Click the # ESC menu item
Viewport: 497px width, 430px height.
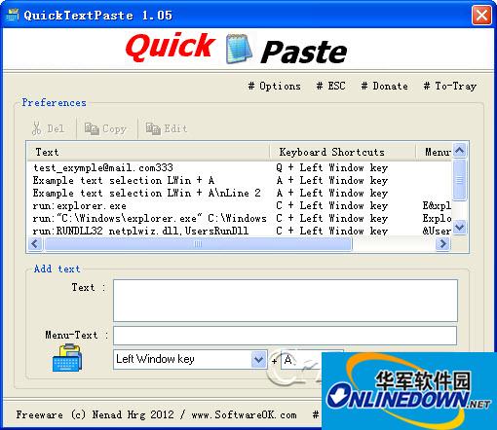[x=330, y=87]
